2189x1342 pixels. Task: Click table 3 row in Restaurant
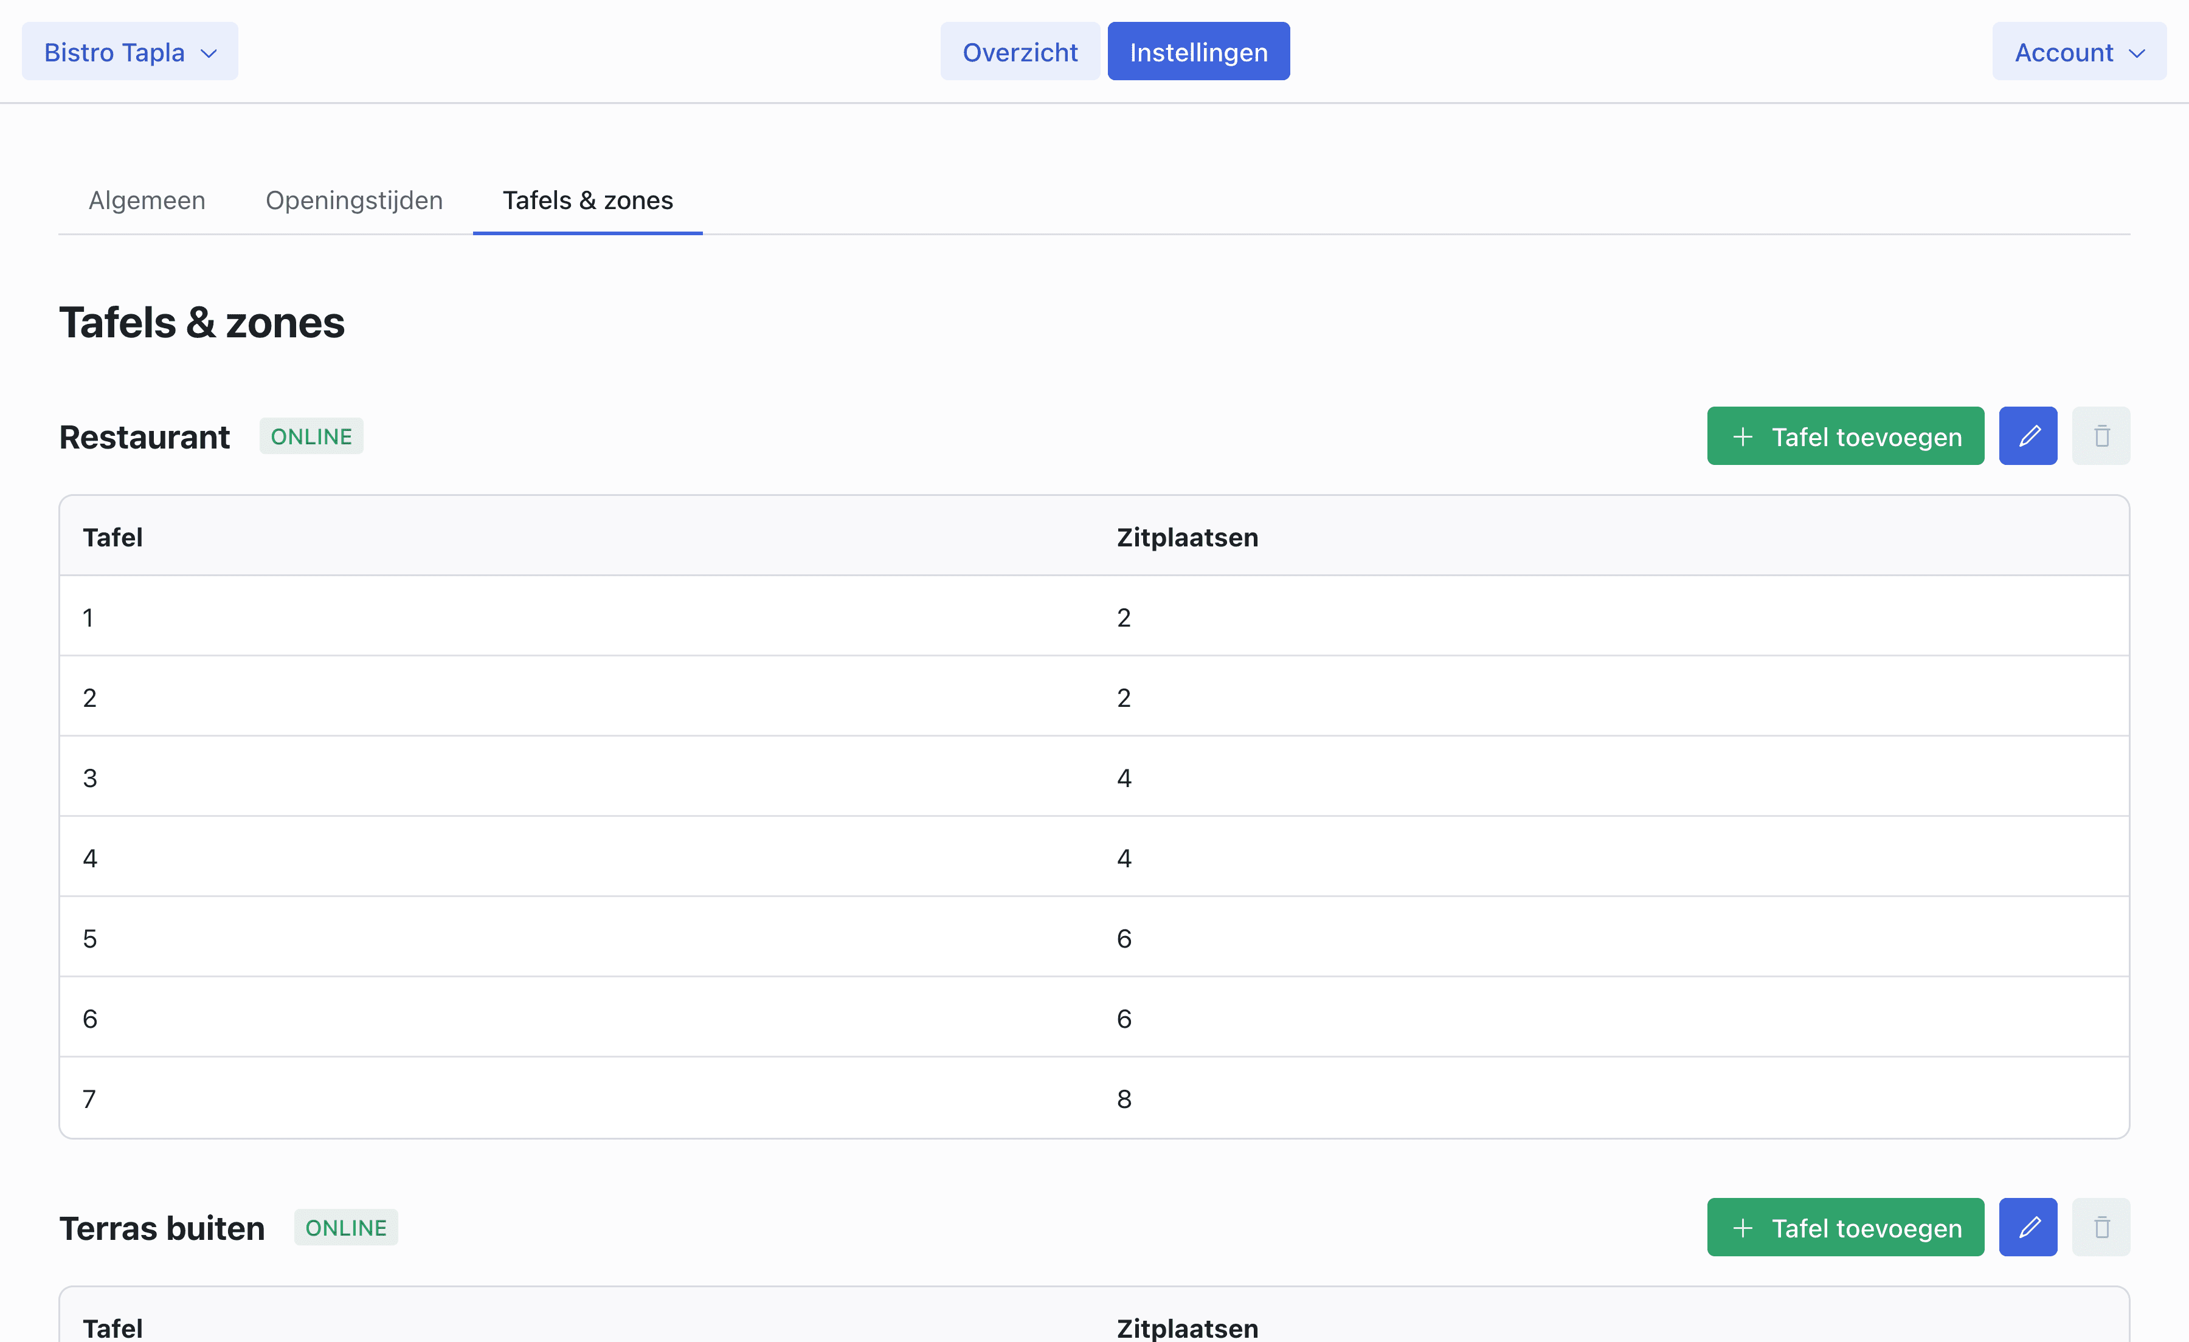[1093, 777]
